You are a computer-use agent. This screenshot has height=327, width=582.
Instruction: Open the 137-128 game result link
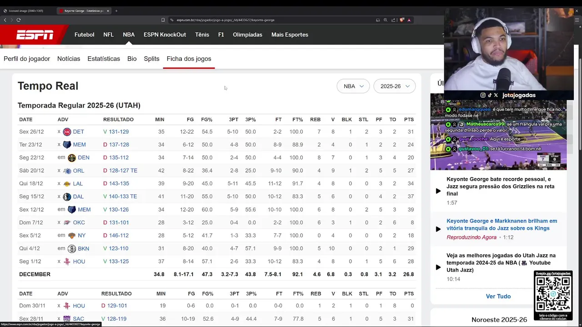point(119,145)
